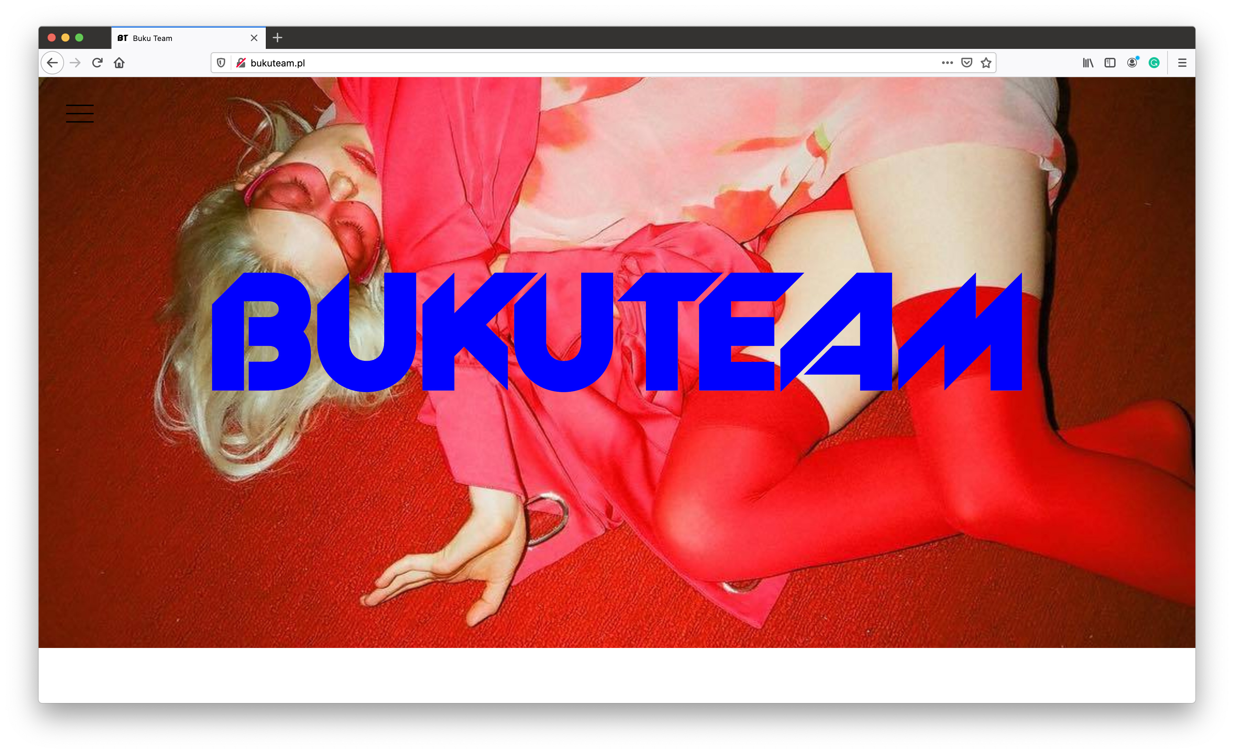Click the green Grammarly extension icon
The height and width of the screenshot is (754, 1234).
(1154, 63)
